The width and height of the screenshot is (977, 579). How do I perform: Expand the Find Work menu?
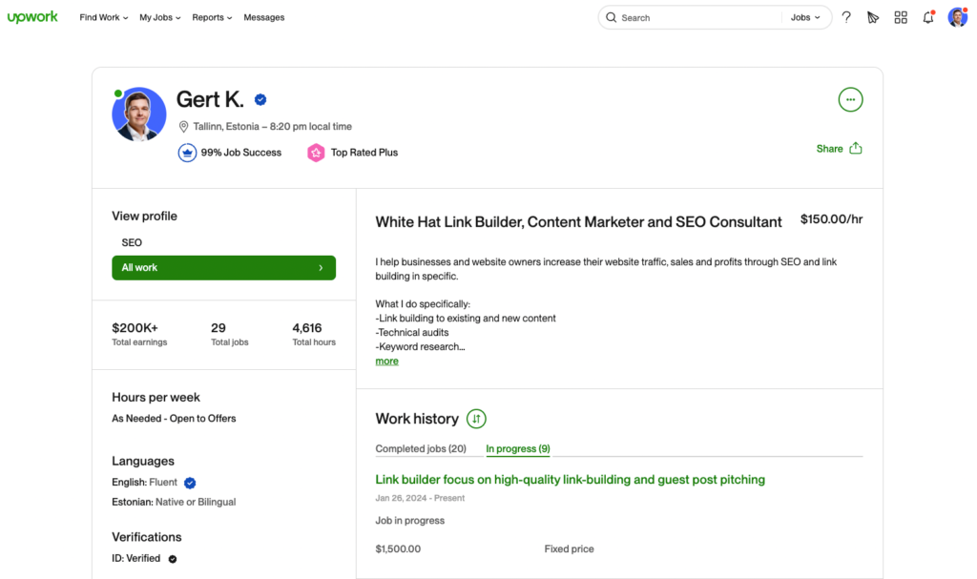pyautogui.click(x=103, y=17)
